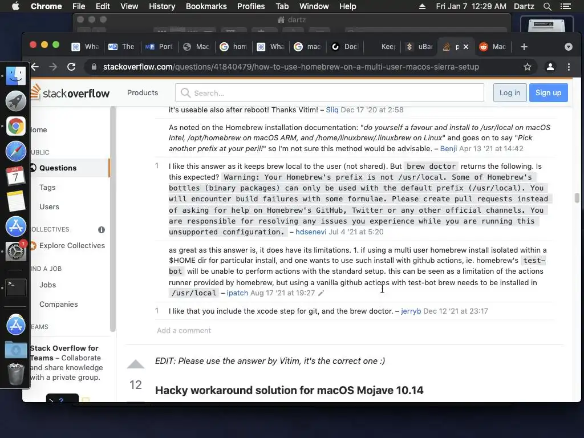Open the tab search dropdown arrow

569,47
